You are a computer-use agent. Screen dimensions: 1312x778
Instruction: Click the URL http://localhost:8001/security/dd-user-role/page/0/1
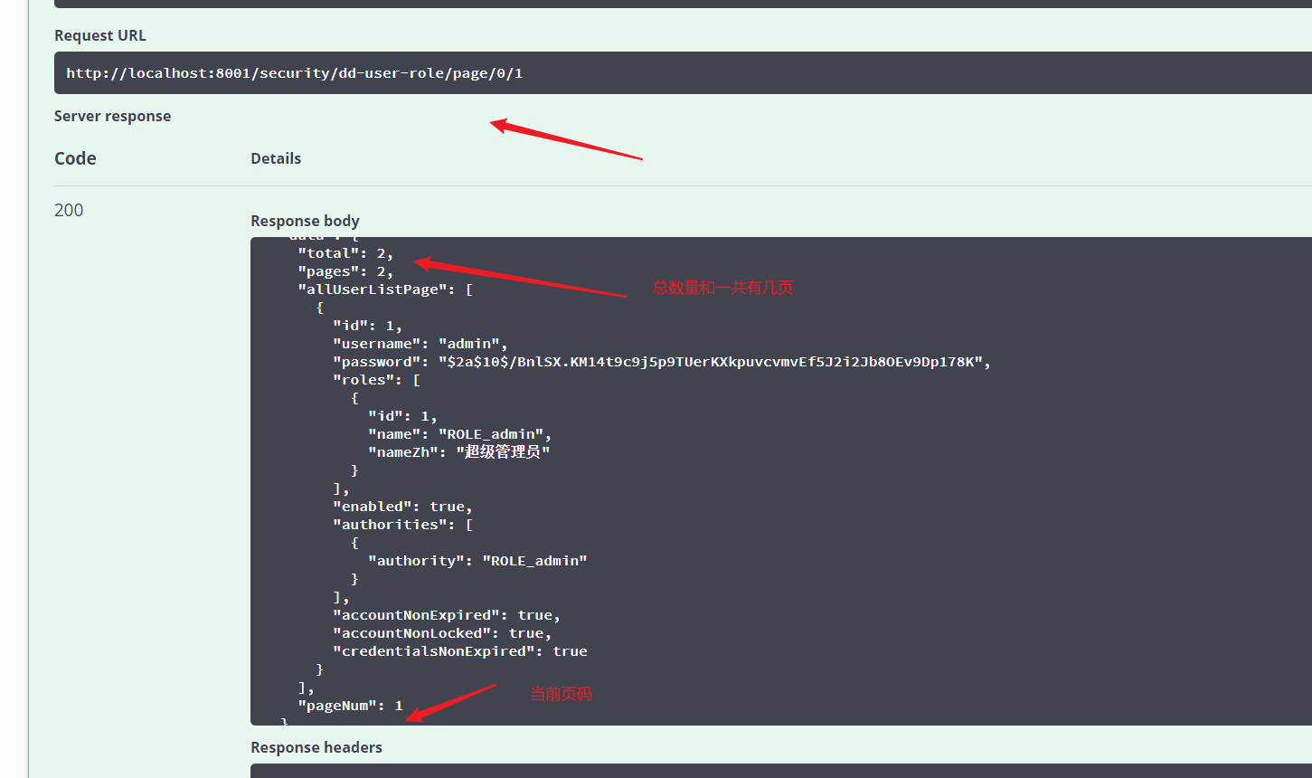coord(293,72)
